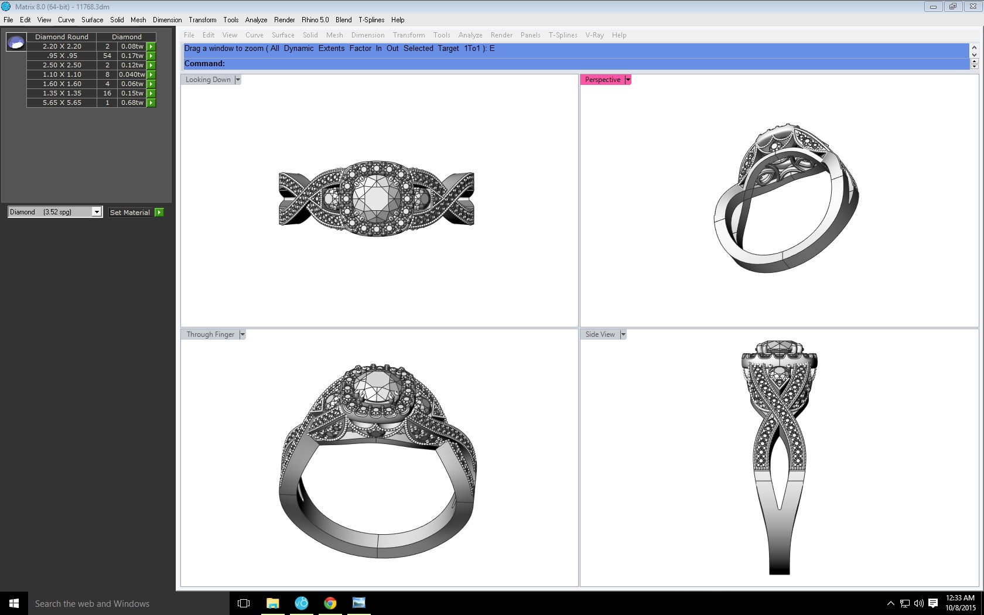This screenshot has height=615, width=984.
Task: Expand the Side View viewport menu
Action: tap(623, 334)
